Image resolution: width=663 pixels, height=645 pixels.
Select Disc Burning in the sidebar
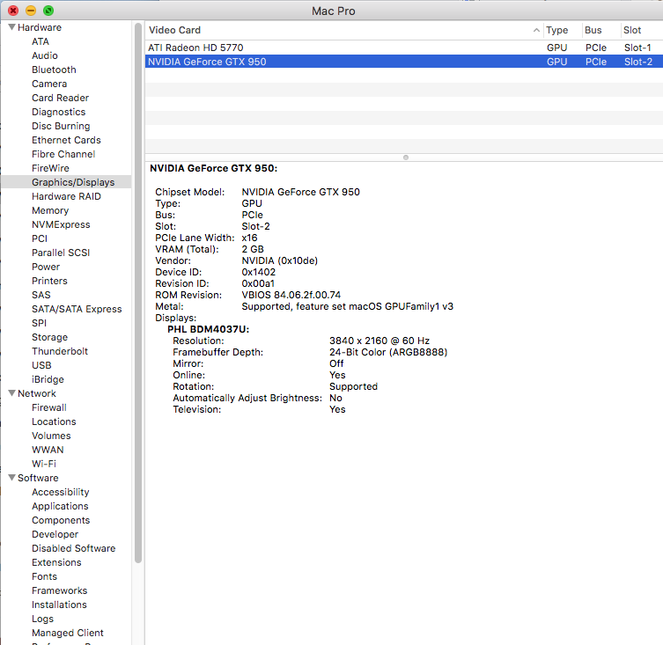61,126
